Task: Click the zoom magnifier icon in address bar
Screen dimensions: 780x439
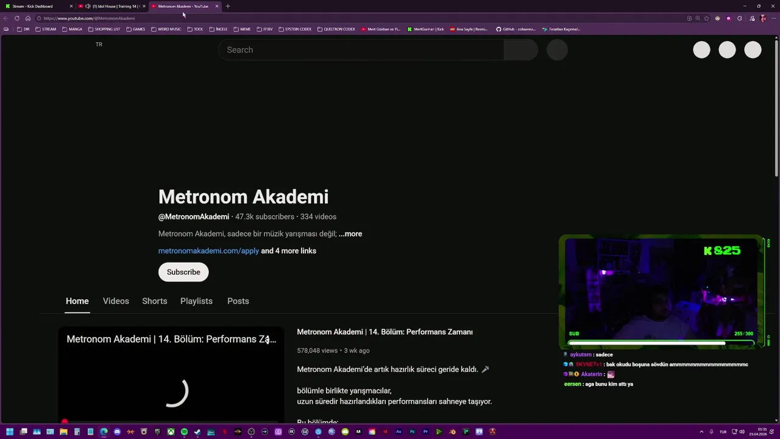Action: (698, 18)
